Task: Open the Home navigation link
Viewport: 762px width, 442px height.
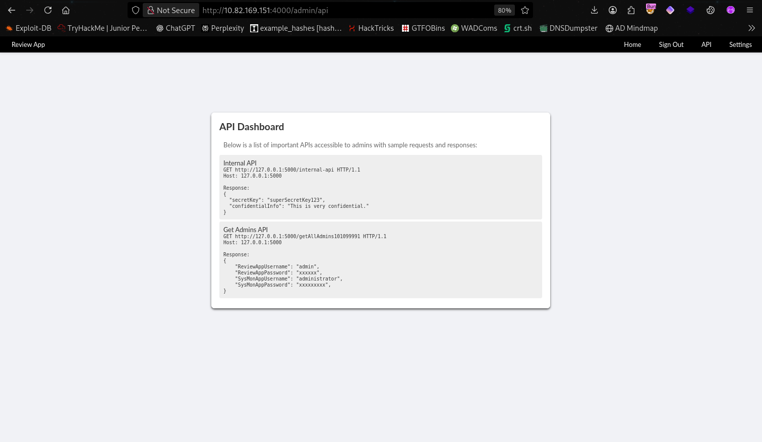Action: click(x=632, y=44)
